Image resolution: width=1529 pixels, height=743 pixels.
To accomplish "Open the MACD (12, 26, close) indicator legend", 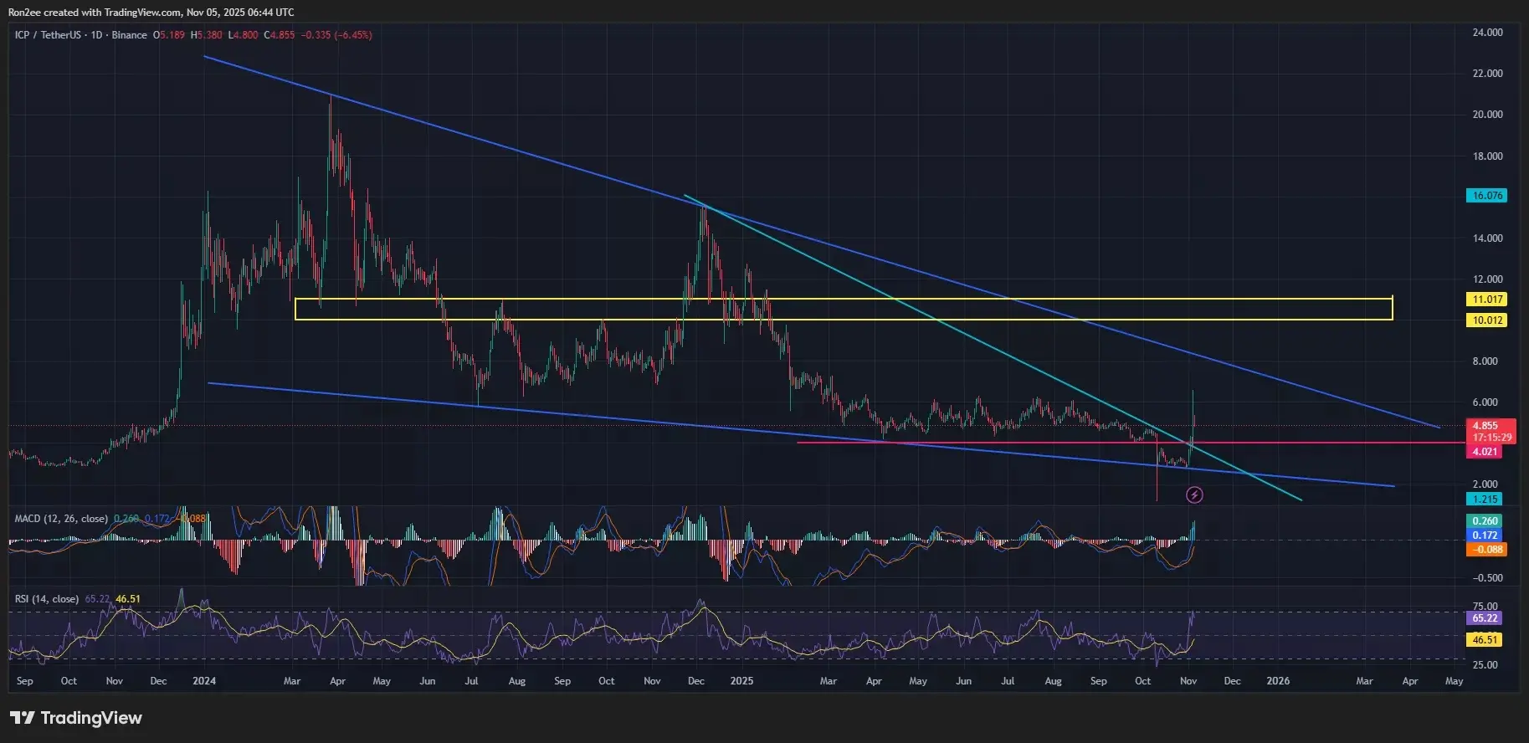I will coord(61,519).
